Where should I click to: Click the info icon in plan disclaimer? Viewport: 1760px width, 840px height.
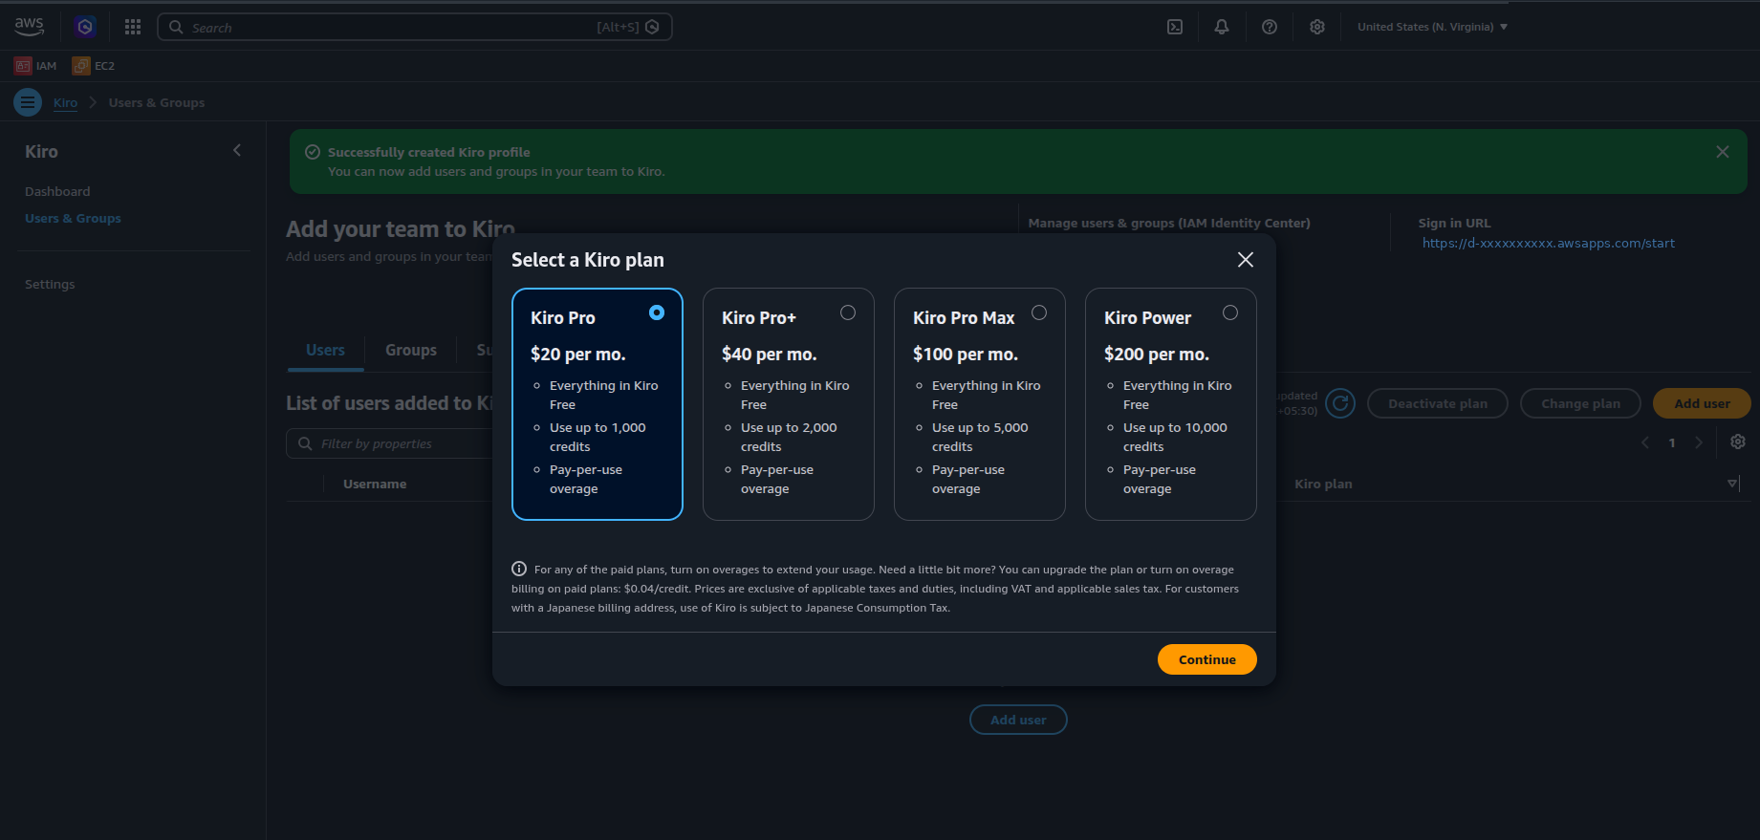(519, 569)
